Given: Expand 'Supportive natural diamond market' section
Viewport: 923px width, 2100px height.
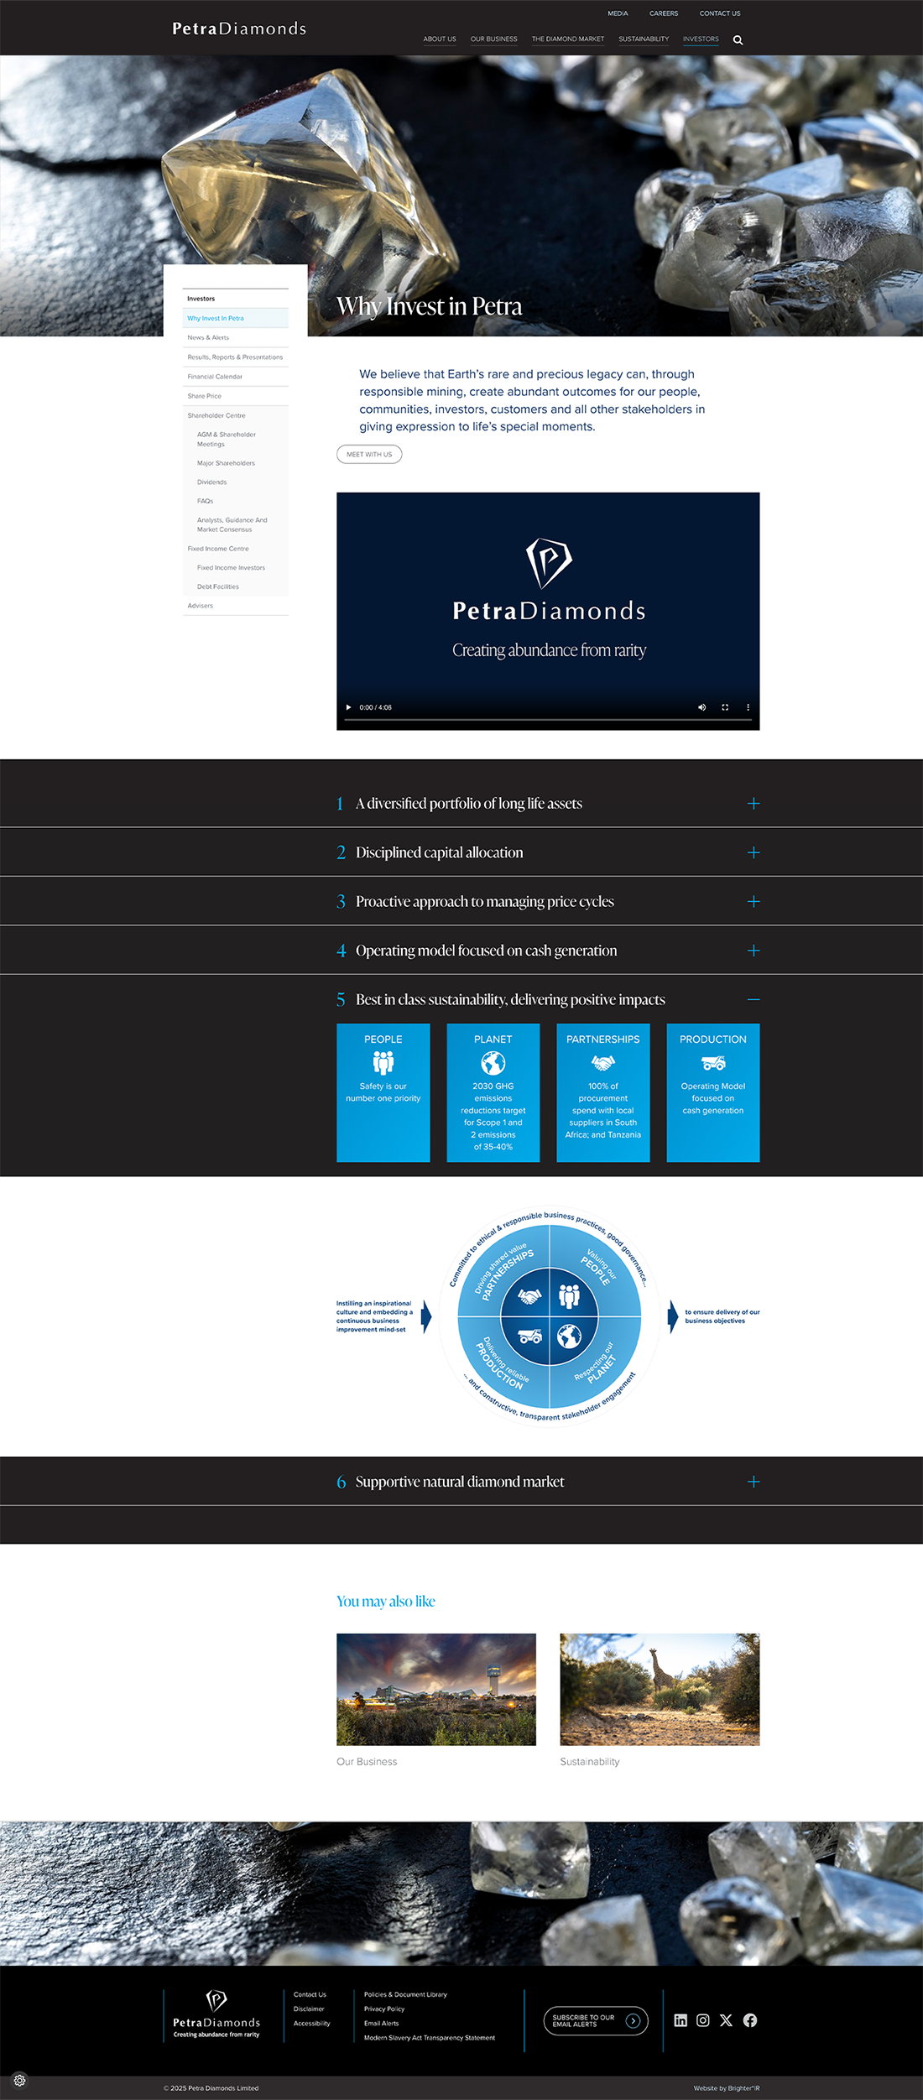Looking at the screenshot, I should 754,1482.
